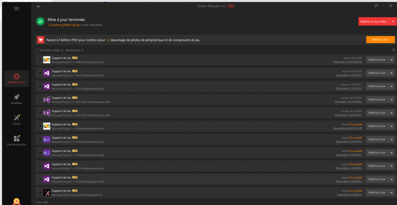Image resolution: width=397 pixels, height=205 pixels.
Task: Open available version 4.0.30901.0 link for XNA
Action: (x=350, y=194)
